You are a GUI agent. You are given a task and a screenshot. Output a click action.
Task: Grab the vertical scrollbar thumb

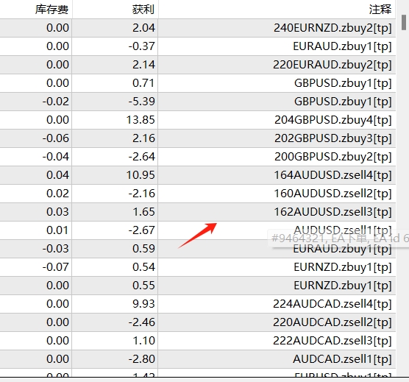pyautogui.click(x=404, y=22)
